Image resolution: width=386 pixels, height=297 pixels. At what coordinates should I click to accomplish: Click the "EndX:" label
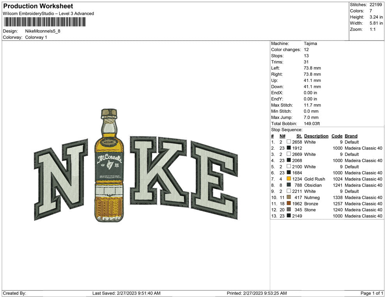(x=277, y=92)
